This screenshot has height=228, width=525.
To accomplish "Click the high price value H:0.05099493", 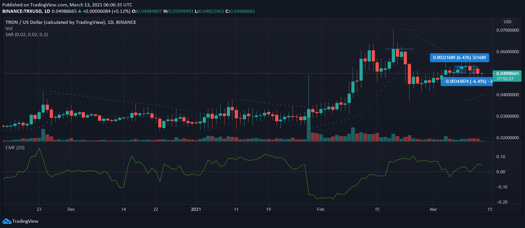I will (178, 11).
